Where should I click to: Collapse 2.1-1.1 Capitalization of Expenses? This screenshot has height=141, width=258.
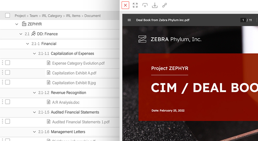(x=34, y=54)
